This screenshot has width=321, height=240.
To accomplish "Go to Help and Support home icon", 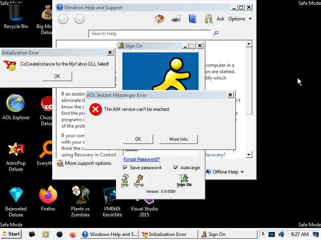I will 159,19.
